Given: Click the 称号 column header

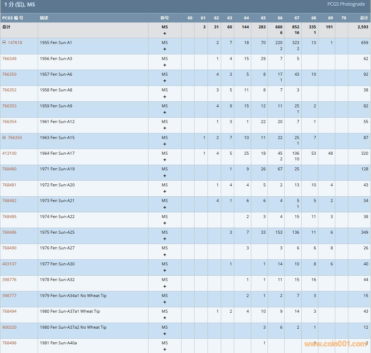Looking at the screenshot, I should coord(164,18).
